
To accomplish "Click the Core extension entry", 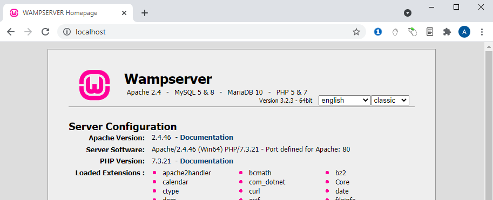I will coord(342,182).
